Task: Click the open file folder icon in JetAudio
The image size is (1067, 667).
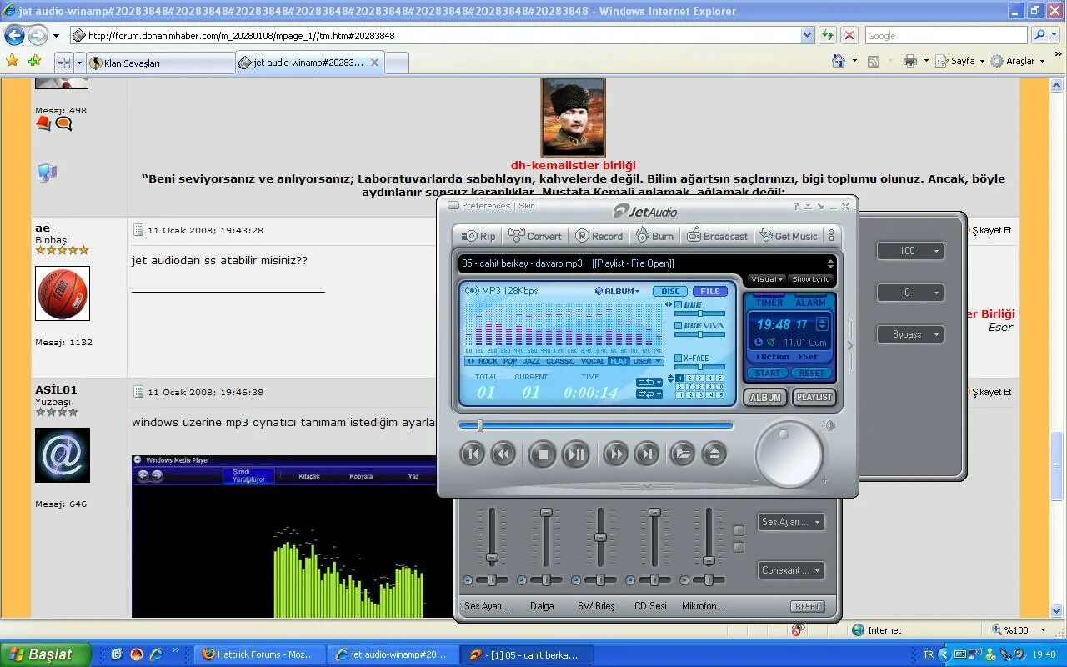Action: click(683, 454)
